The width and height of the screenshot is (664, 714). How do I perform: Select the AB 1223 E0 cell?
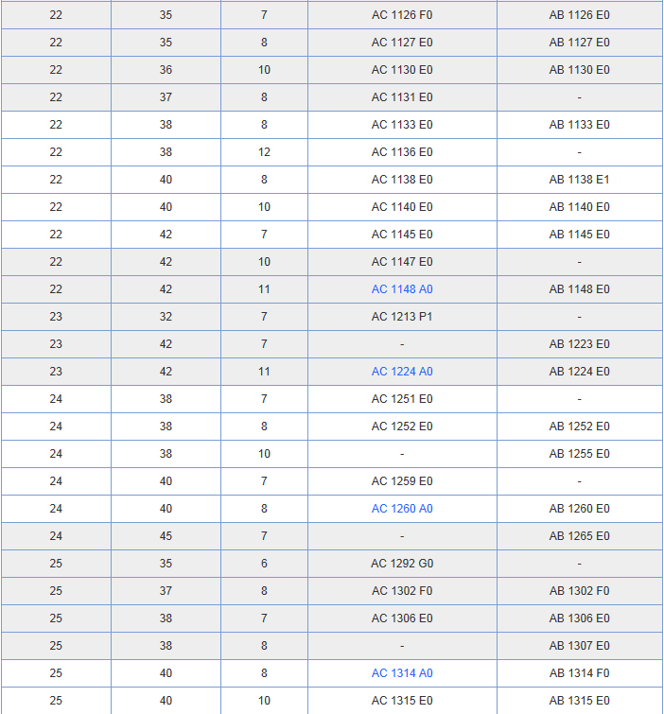pos(579,344)
